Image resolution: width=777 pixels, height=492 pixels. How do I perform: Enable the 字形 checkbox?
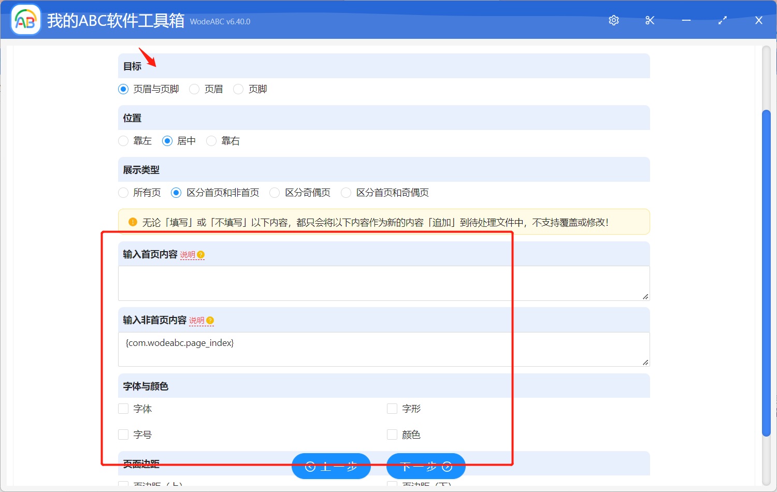[x=392, y=409]
